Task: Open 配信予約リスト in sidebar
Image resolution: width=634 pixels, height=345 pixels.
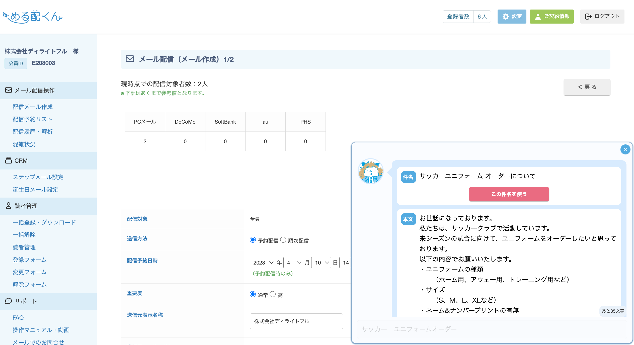Action: coord(32,119)
